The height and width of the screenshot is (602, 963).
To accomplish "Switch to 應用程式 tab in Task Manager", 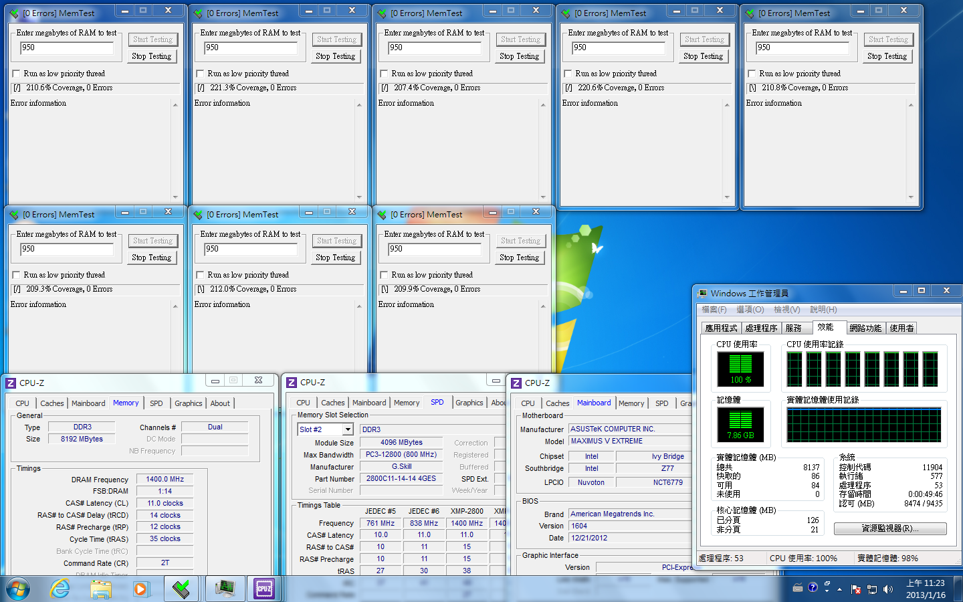I will (x=721, y=328).
